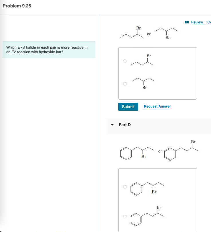
Task: Open the truncated link beside Review
Action: [209, 22]
